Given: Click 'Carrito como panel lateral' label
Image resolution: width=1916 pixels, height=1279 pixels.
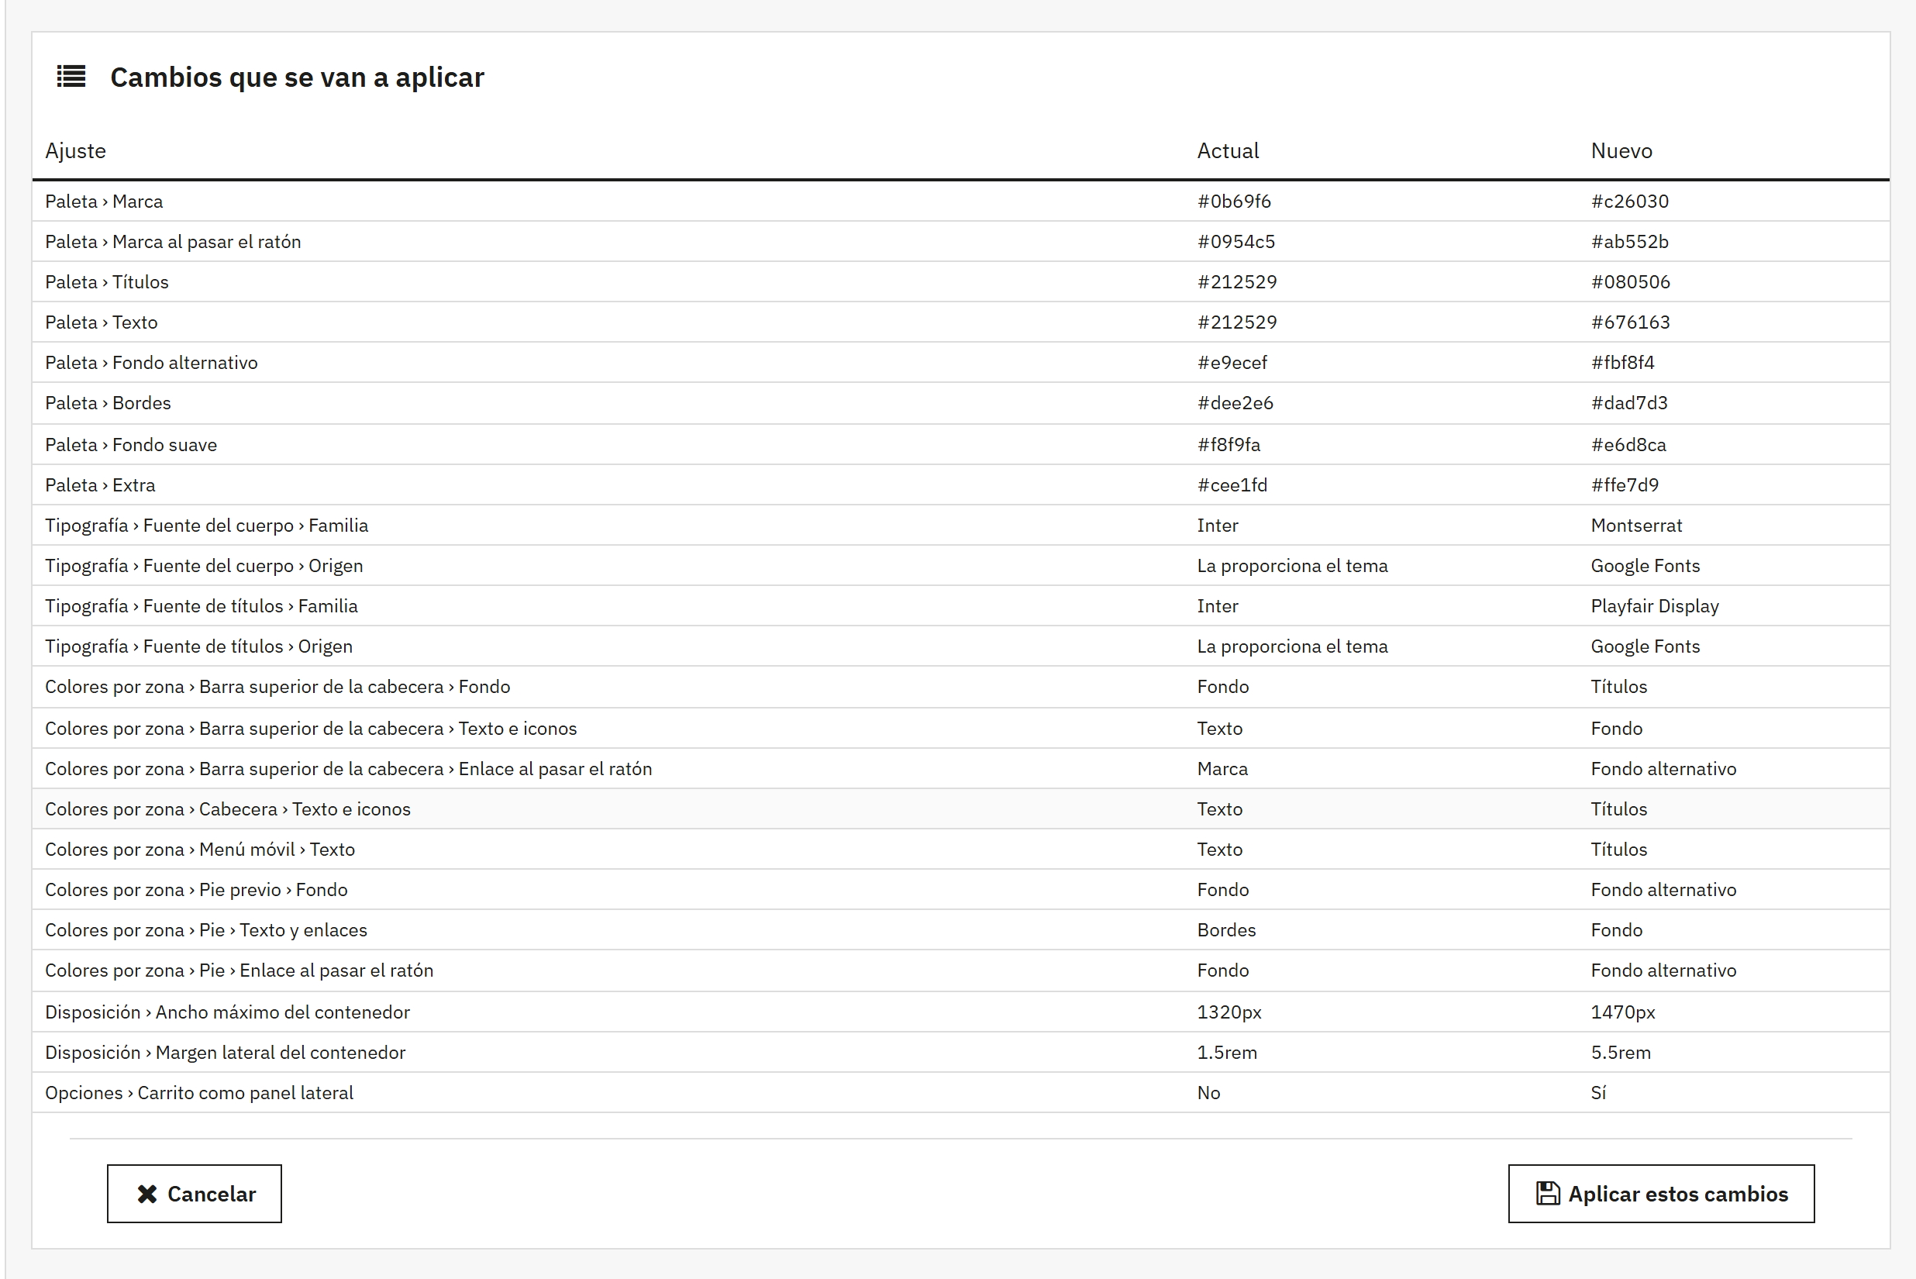Looking at the screenshot, I should click(x=199, y=1093).
